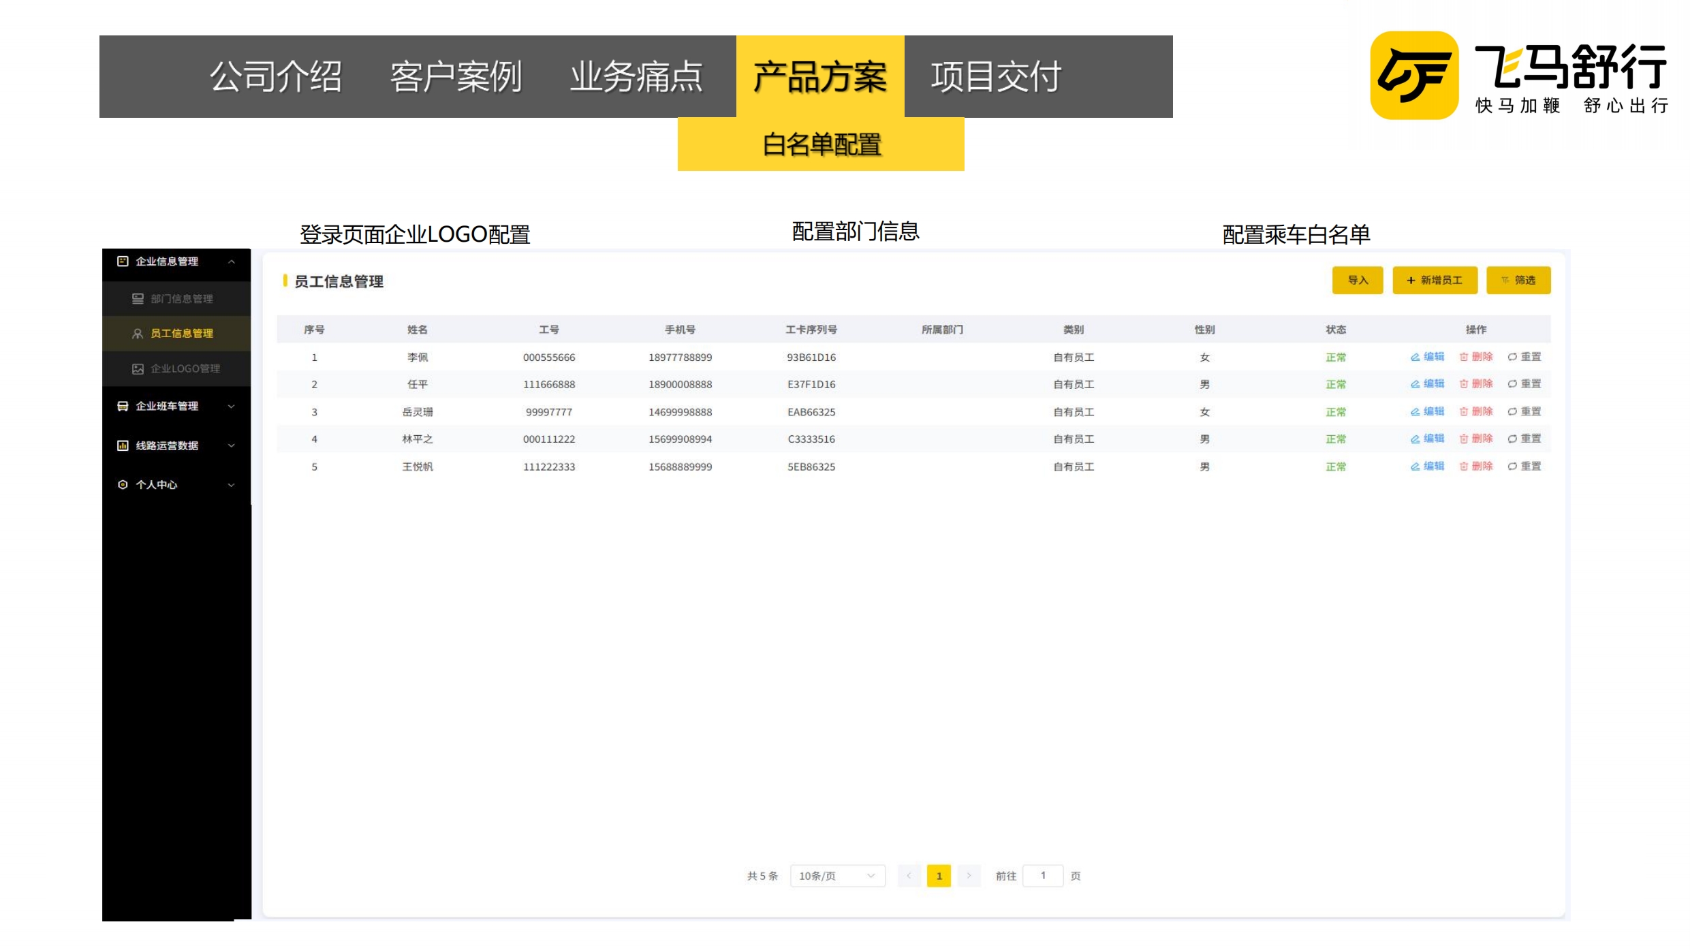Click the 前往 page number input
This screenshot has width=1690, height=950.
click(1043, 876)
